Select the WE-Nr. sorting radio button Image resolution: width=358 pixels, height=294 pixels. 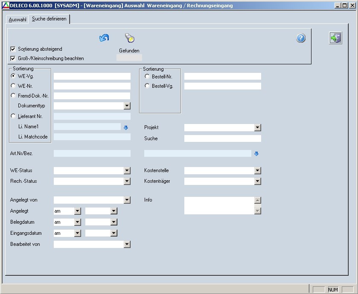pos(13,86)
